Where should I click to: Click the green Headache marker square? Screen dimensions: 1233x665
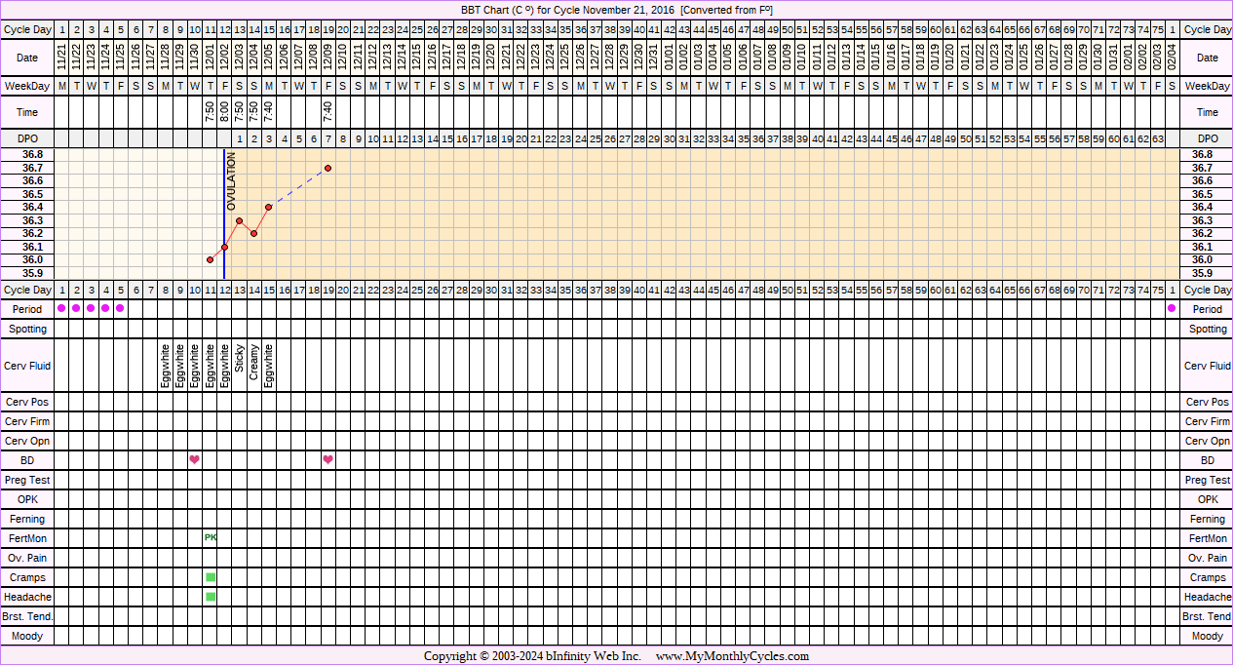211,597
